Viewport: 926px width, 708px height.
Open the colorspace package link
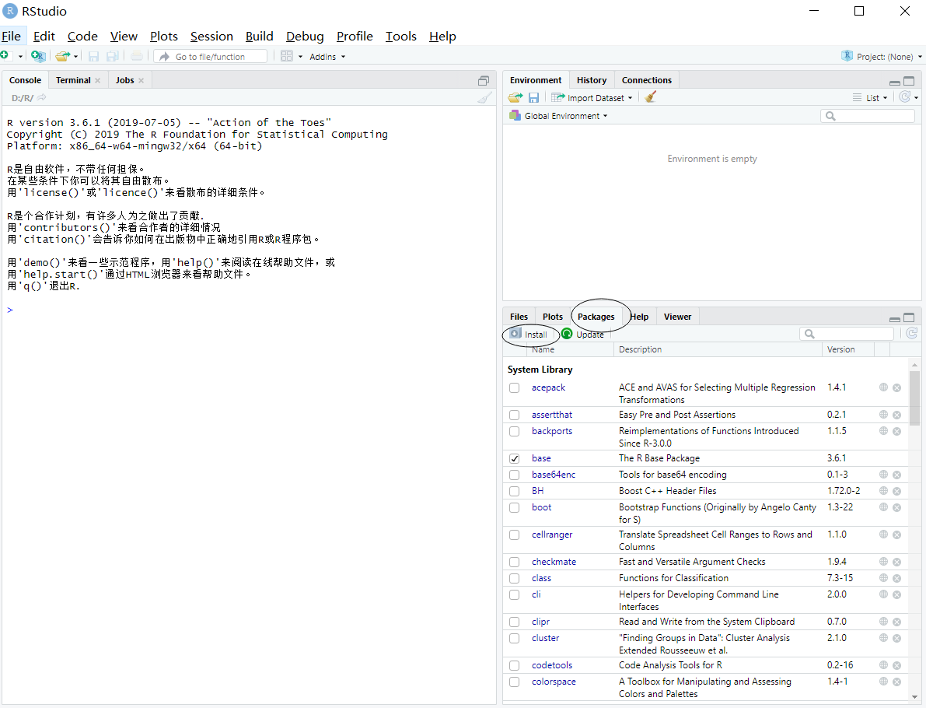554,682
